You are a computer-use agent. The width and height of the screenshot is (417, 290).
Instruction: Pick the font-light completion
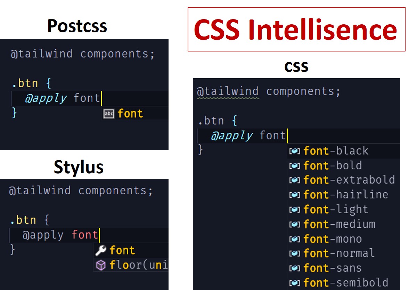pyautogui.click(x=344, y=210)
